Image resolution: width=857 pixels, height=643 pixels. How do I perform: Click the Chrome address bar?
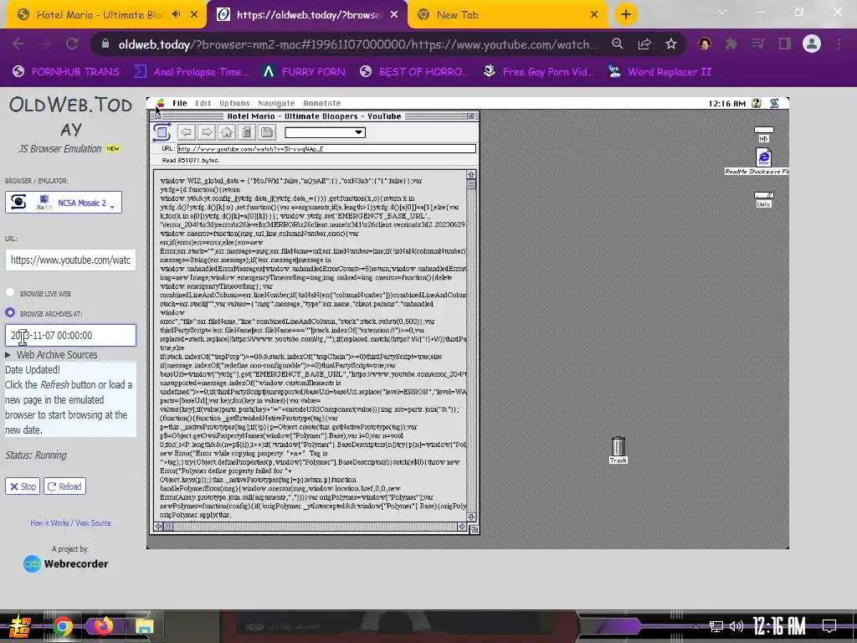[x=358, y=44]
